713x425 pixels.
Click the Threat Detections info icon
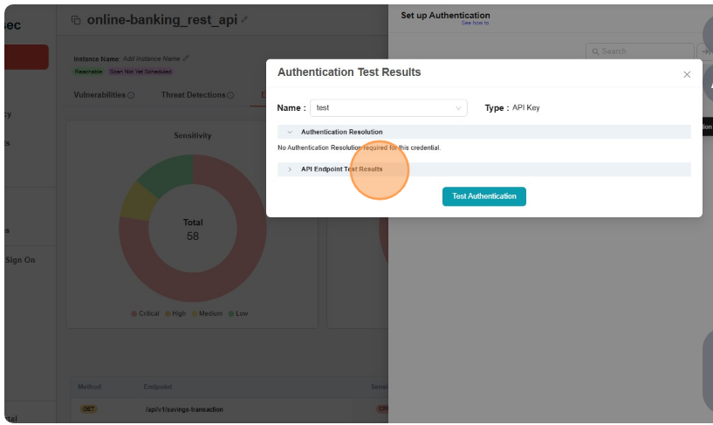click(x=230, y=95)
